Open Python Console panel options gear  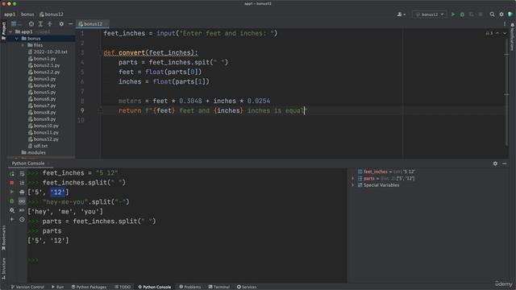[x=495, y=164]
